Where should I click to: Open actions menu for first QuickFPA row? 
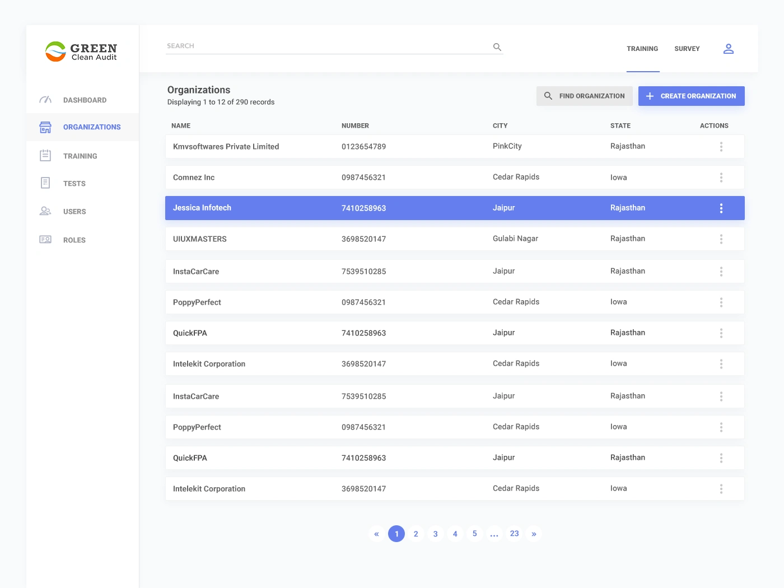pyautogui.click(x=721, y=333)
